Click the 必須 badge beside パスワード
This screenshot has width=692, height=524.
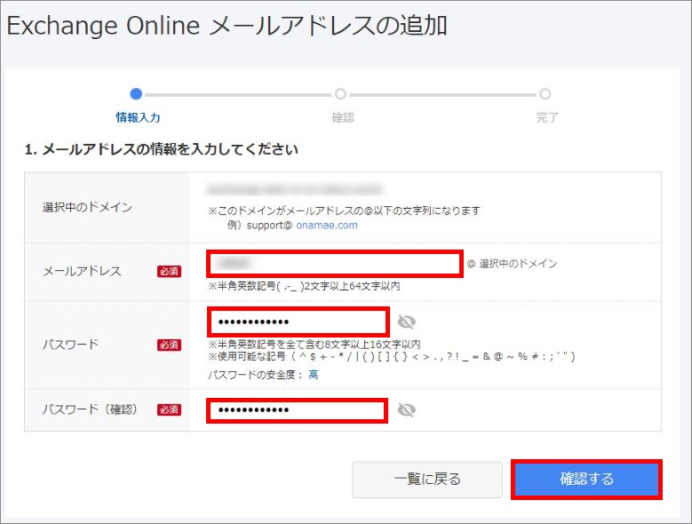pyautogui.click(x=169, y=345)
